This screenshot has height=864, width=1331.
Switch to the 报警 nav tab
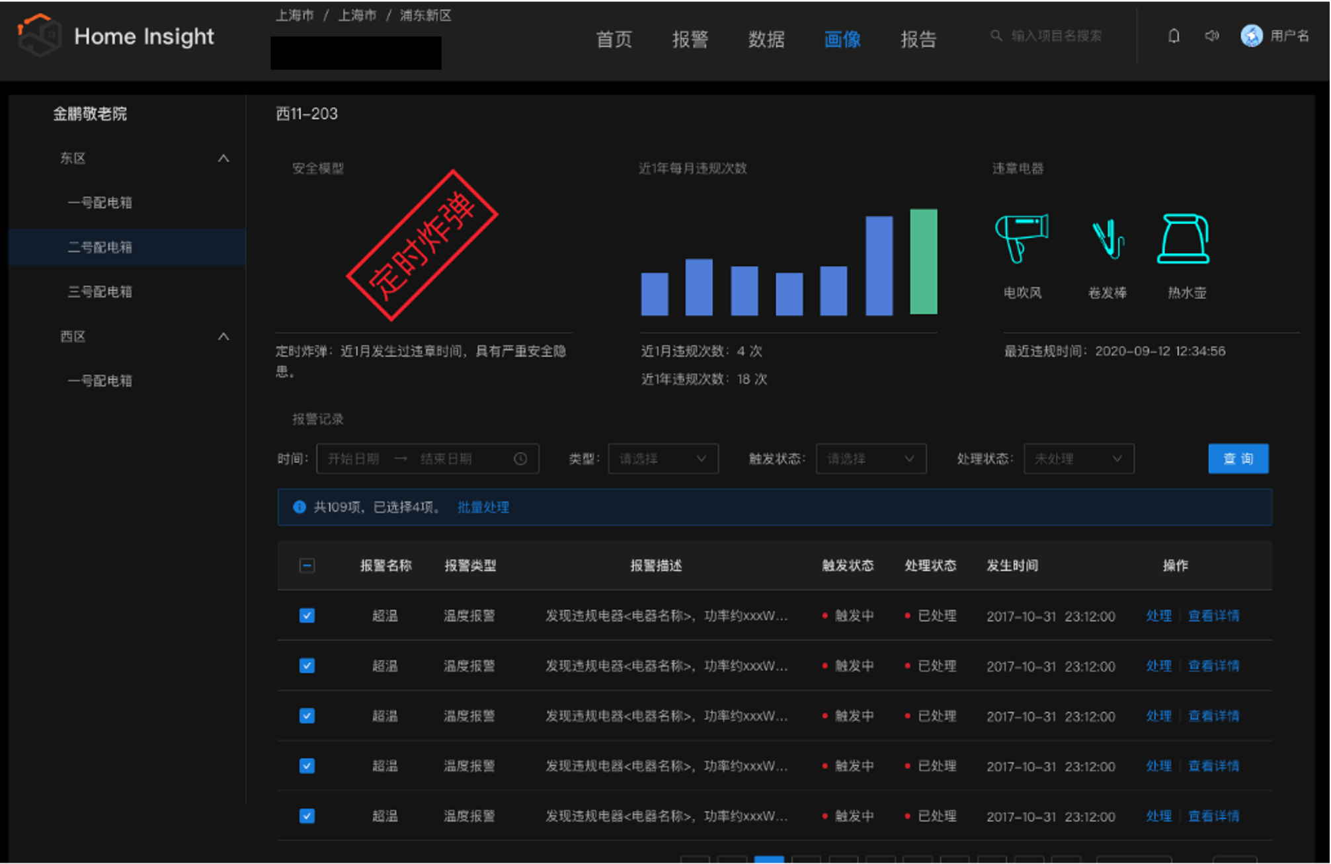[690, 39]
